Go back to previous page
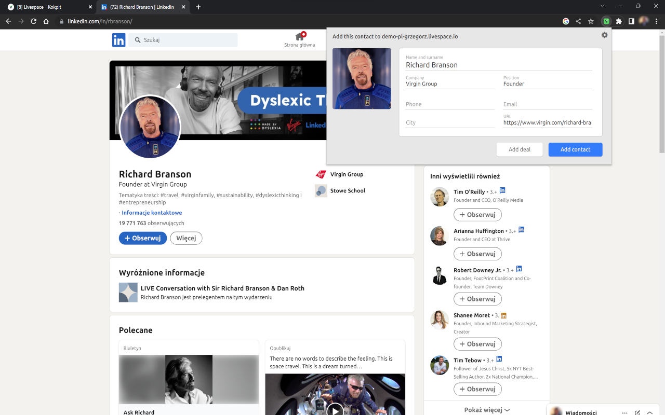Image resolution: width=665 pixels, height=415 pixels. (8, 21)
